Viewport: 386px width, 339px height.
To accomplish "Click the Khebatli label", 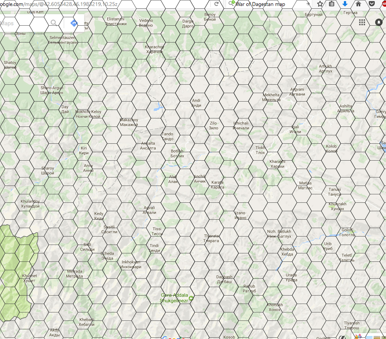I will pyautogui.click(x=86, y=322).
